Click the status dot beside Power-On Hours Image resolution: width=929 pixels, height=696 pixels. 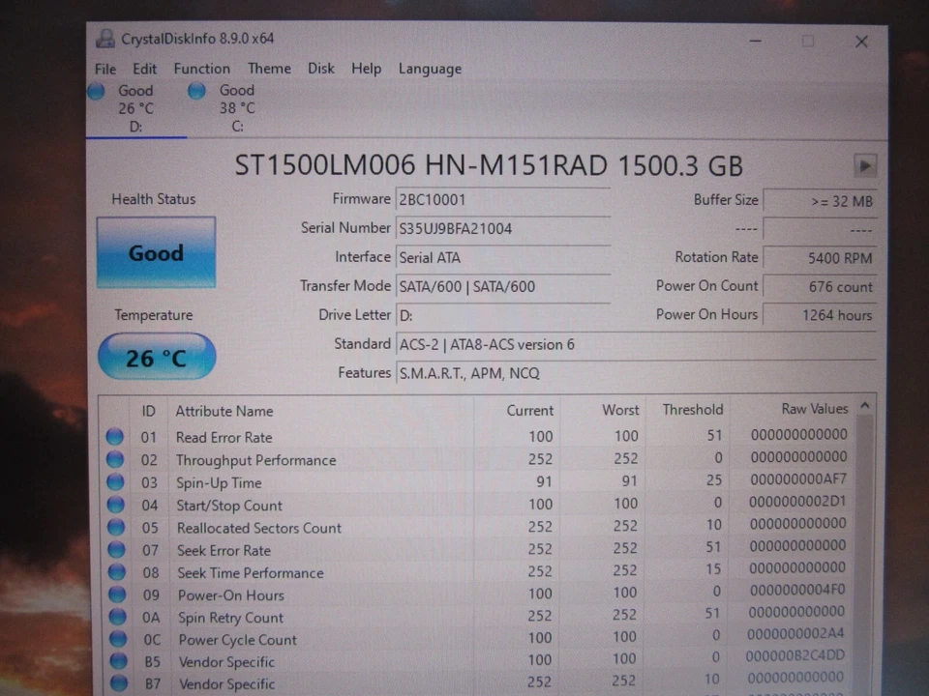tap(117, 594)
